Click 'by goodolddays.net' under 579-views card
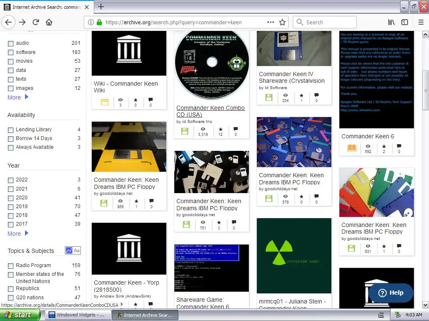 278,189
